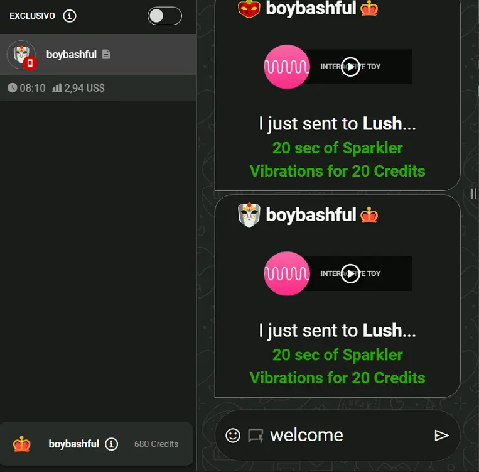The image size is (479, 472).
Task: Play the first Interactive Toy clip
Action: tap(350, 67)
